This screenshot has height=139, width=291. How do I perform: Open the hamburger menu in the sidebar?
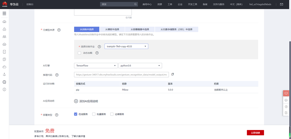4,13
